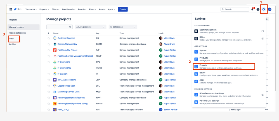Open the All Jira products dropdown
The width and height of the screenshot is (279, 121).
(91, 27)
